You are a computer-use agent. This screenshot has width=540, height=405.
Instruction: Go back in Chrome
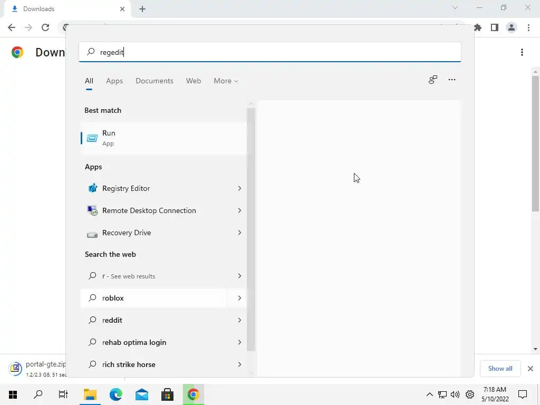click(12, 27)
